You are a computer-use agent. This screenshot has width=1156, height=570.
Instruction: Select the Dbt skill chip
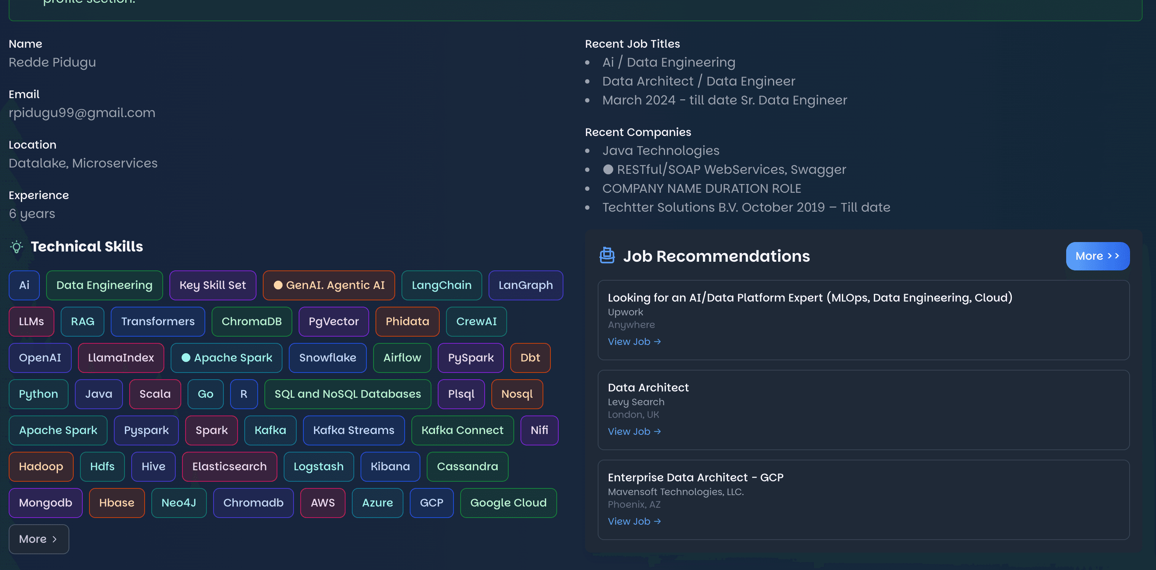(530, 358)
